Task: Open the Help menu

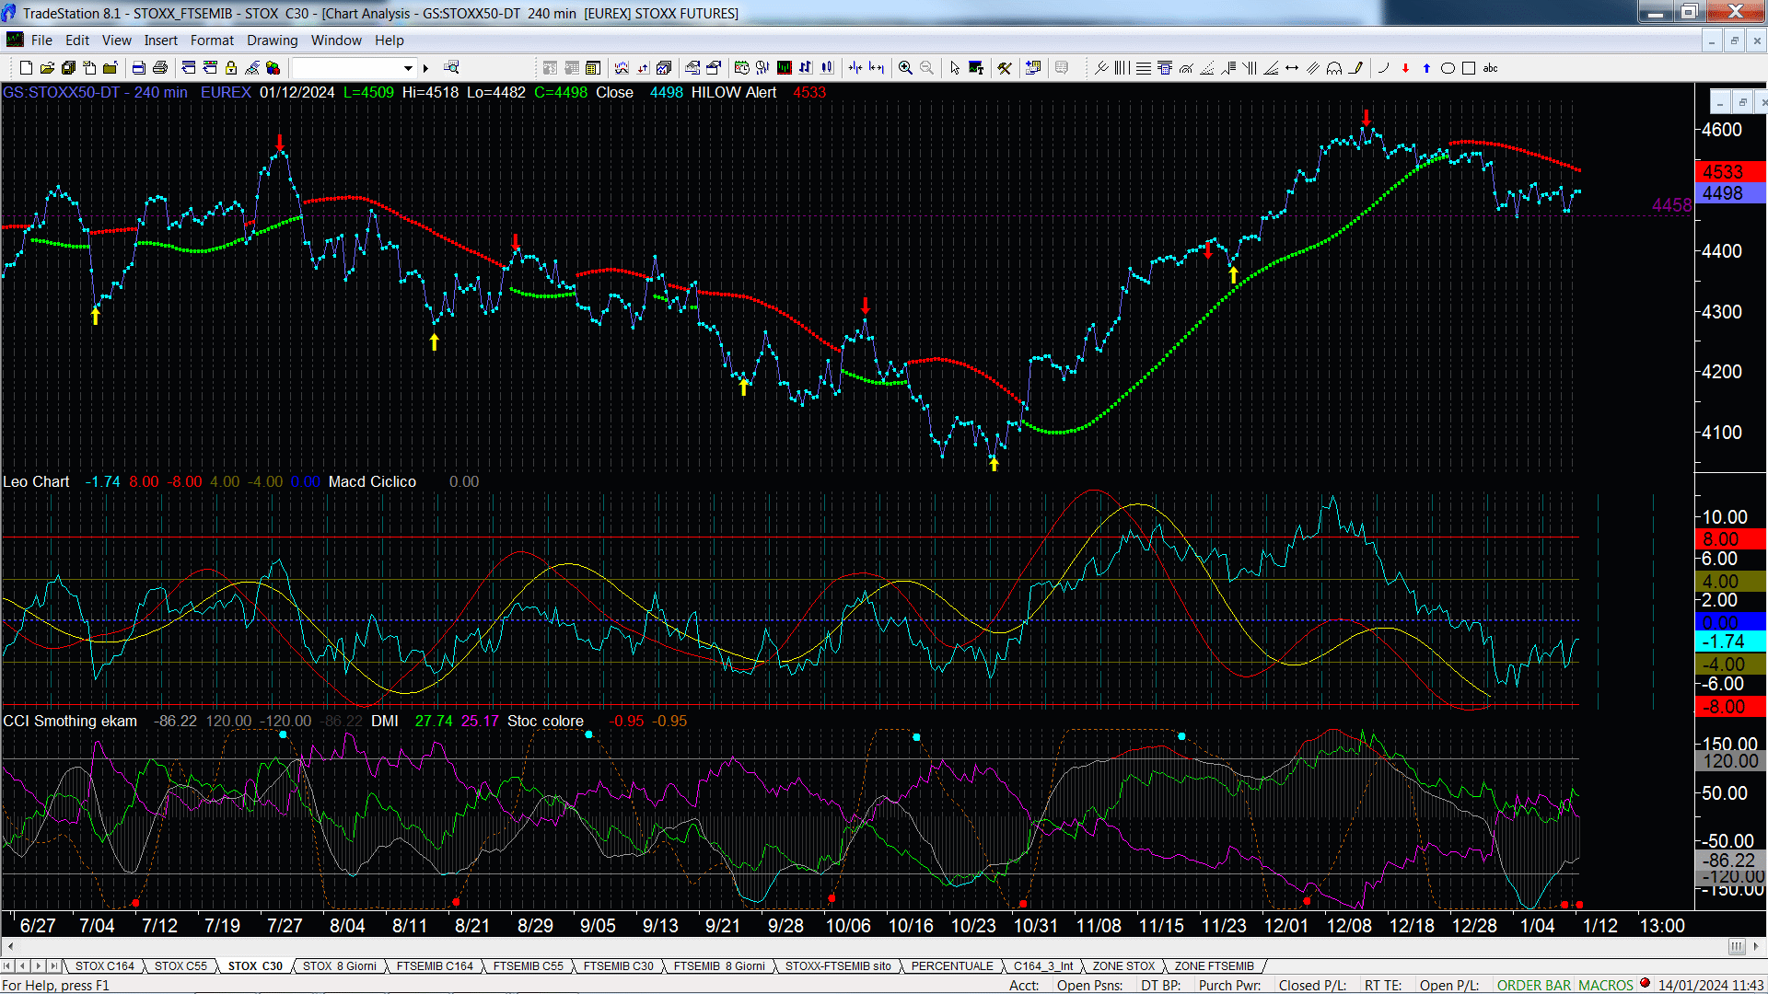Action: 390,40
